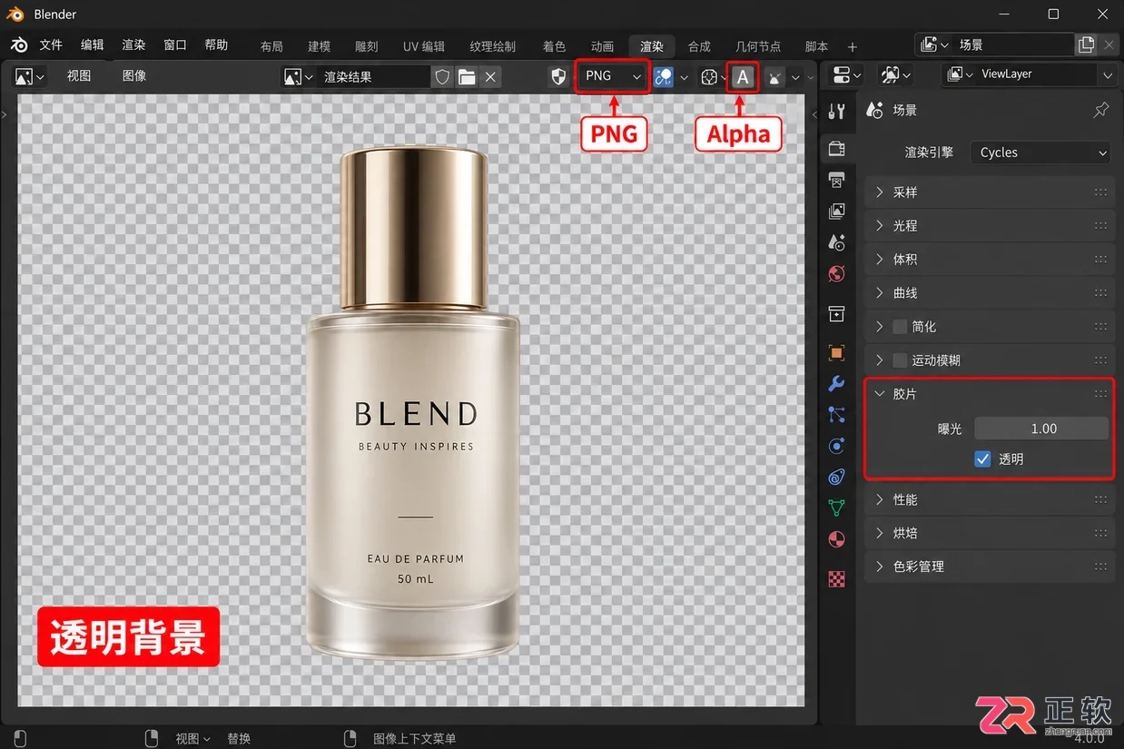Expand the 烘焙 panel
This screenshot has width=1124, height=749.
(990, 533)
